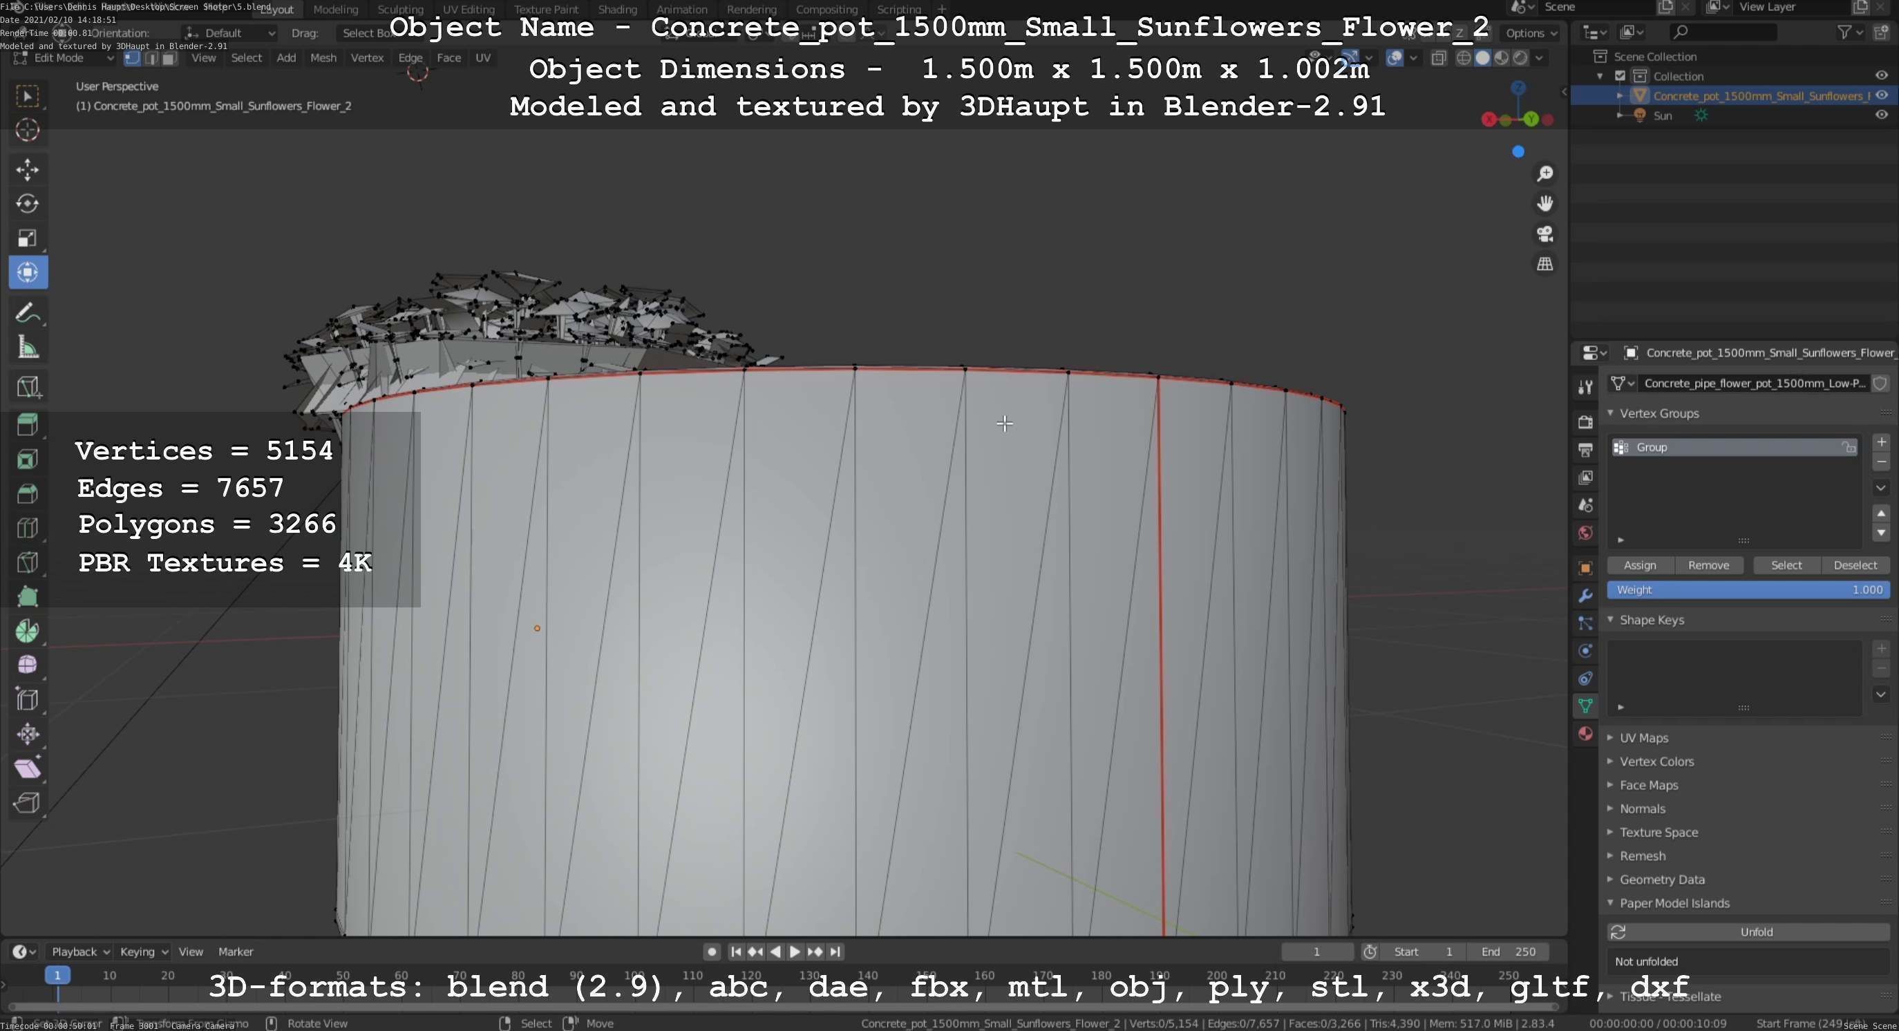Open the Keying dropdown
This screenshot has width=1899, height=1031.
pos(144,952)
